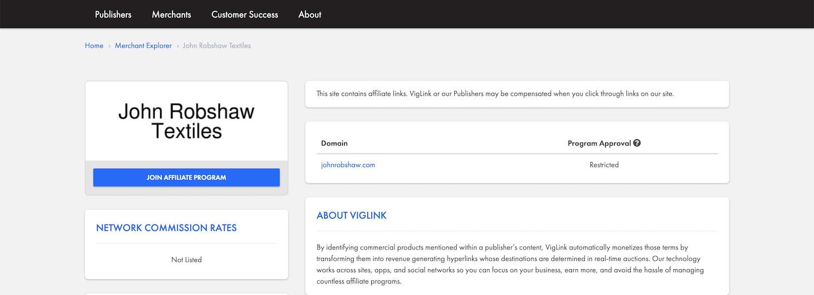The image size is (814, 295).
Task: Click the affiliate links disclosure notice
Action: click(495, 94)
